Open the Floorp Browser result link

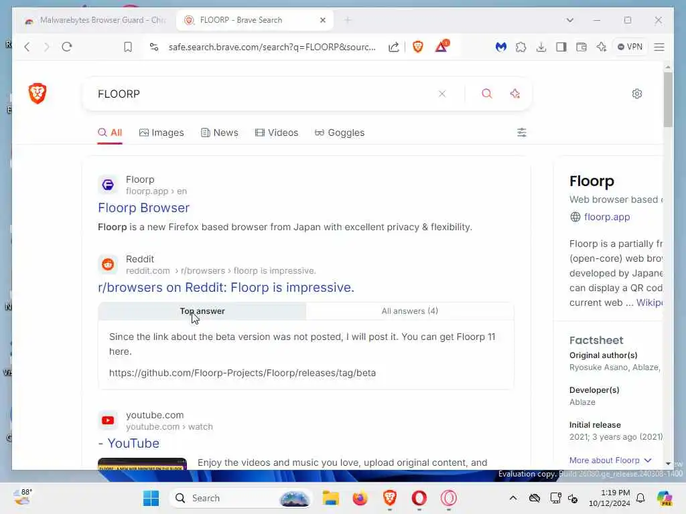(143, 207)
